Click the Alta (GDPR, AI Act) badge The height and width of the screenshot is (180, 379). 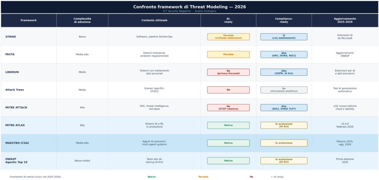pyautogui.click(x=284, y=72)
